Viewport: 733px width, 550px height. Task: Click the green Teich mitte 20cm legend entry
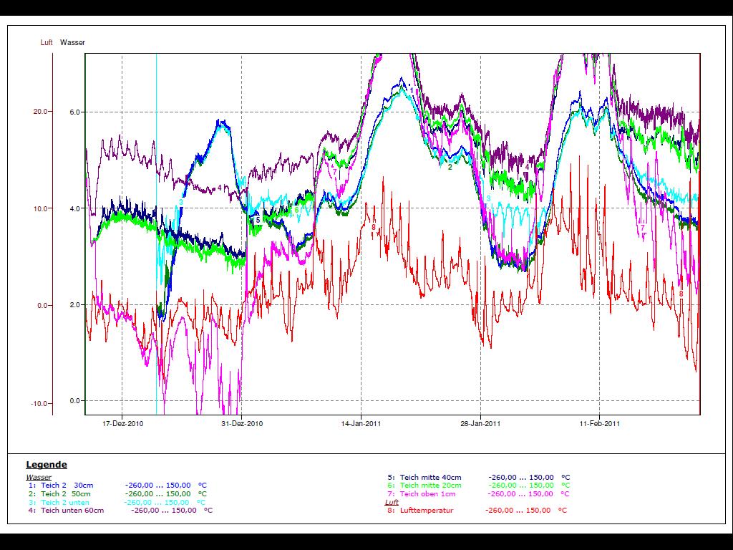(x=430, y=486)
